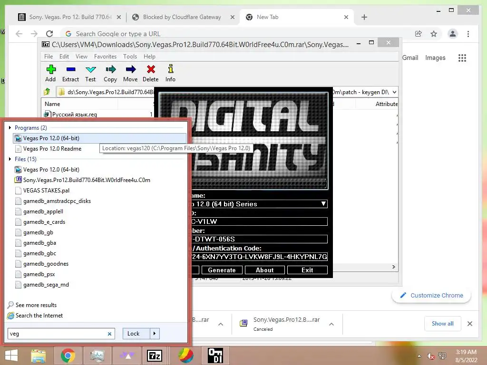
Task: Go up one folder level in 7-Zip
Action: [x=47, y=92]
